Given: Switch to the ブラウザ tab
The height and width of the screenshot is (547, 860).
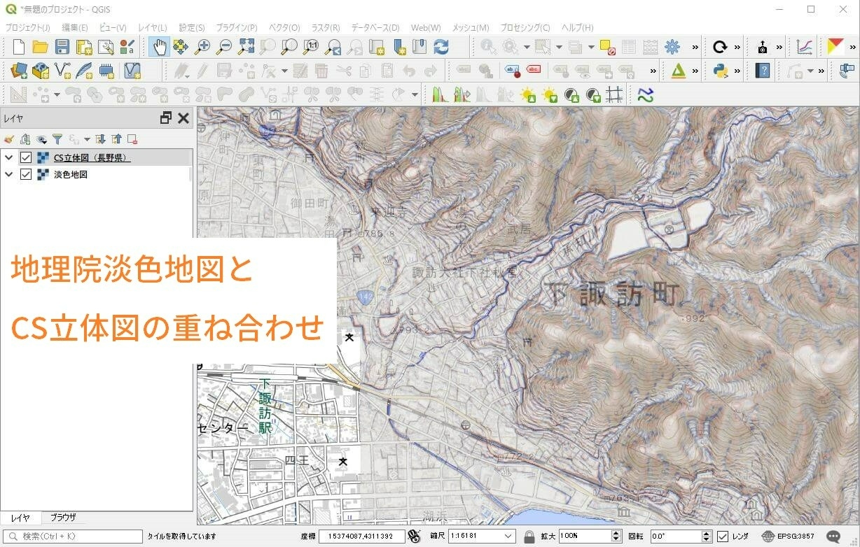Looking at the screenshot, I should coord(63,518).
